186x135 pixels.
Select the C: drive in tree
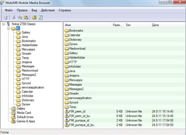coord(18,28)
